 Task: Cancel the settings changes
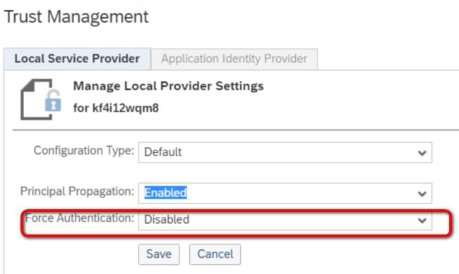coord(215,254)
